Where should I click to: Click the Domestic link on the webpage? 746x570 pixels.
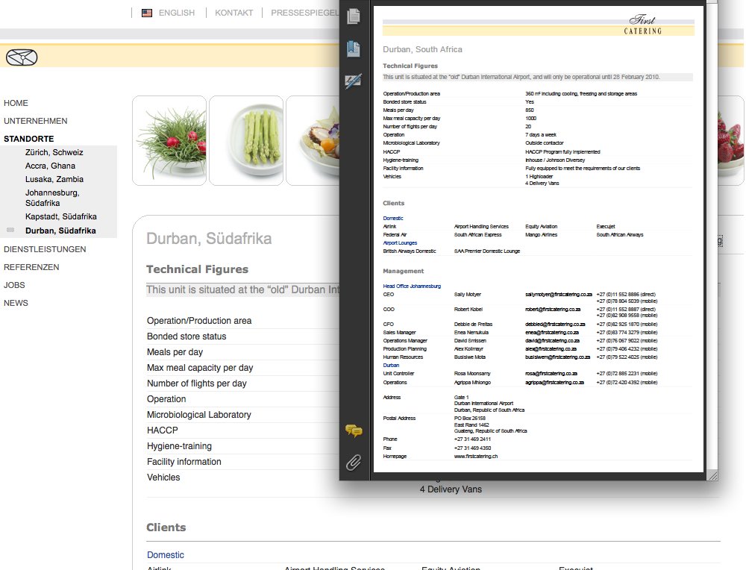pos(165,555)
